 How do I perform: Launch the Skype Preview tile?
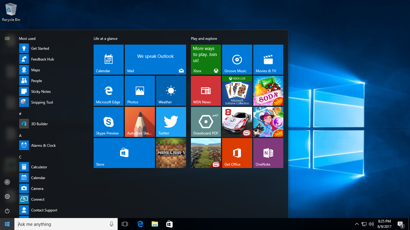(109, 122)
